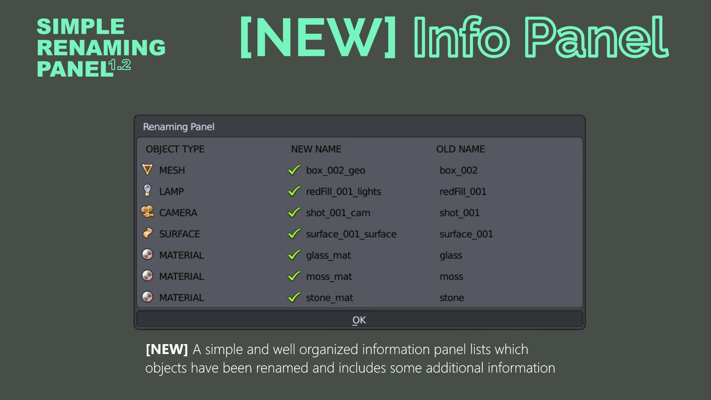Click green checkmark next to stone_mat
The width and height of the screenshot is (711, 400).
(x=294, y=297)
